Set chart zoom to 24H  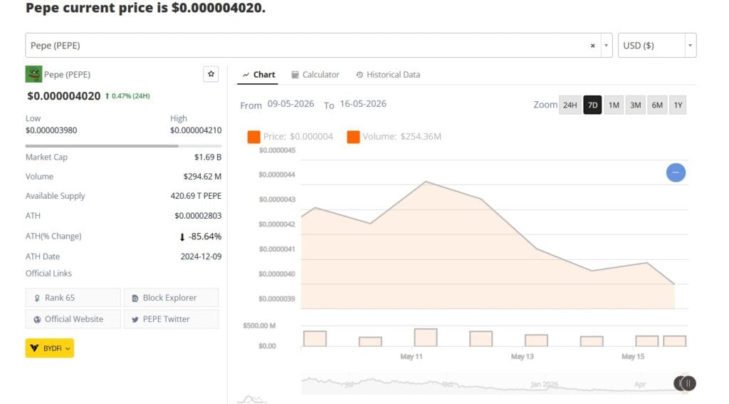[x=570, y=105]
